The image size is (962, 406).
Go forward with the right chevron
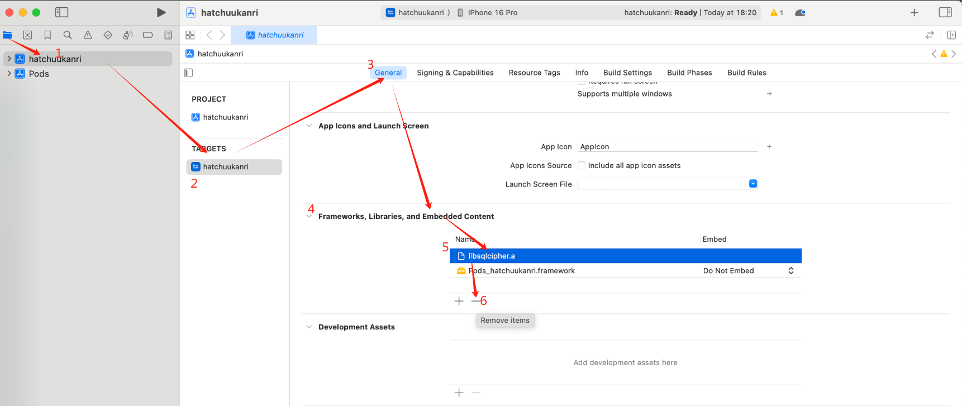pos(222,35)
